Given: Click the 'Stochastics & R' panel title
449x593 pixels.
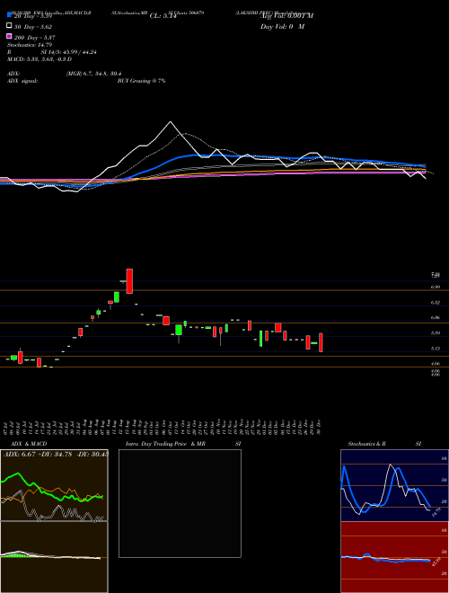Looking at the screenshot, I should coord(366,444).
